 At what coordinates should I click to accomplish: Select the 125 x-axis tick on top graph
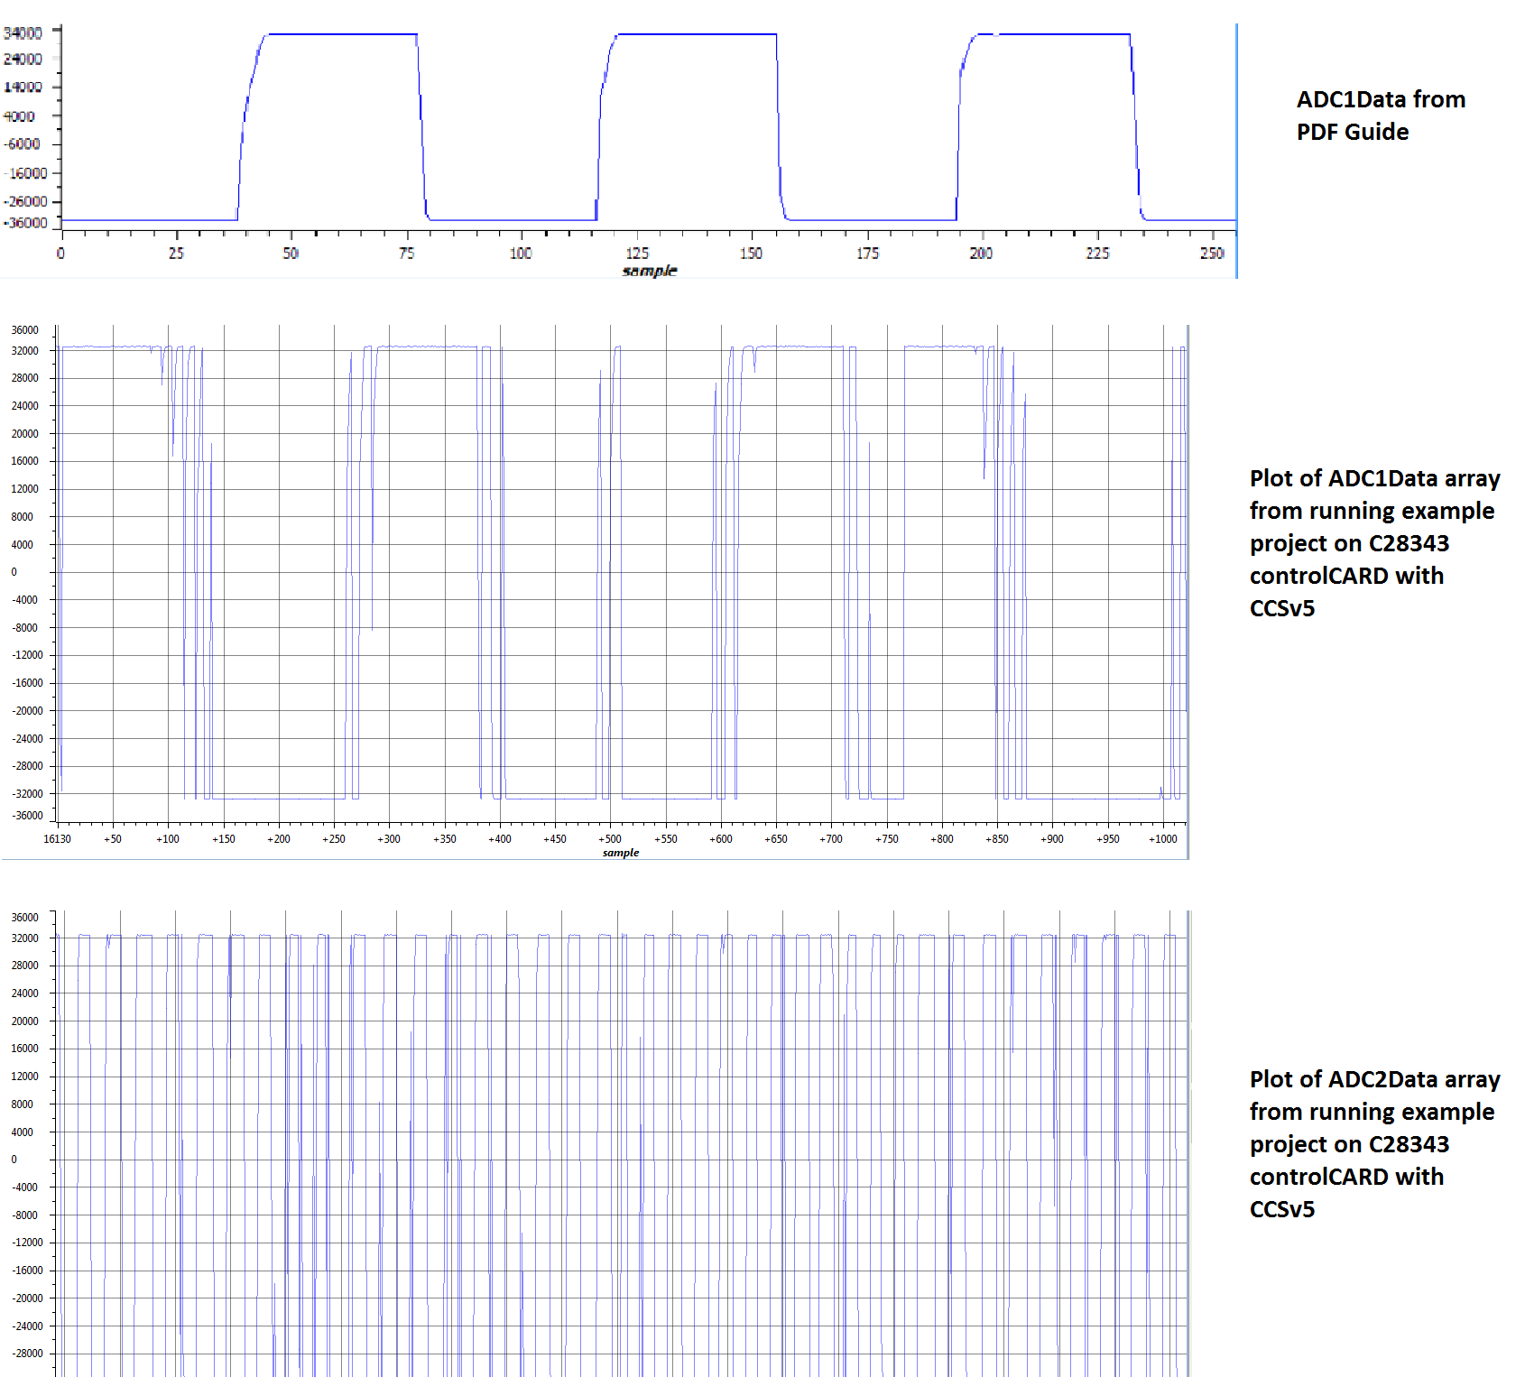click(637, 254)
